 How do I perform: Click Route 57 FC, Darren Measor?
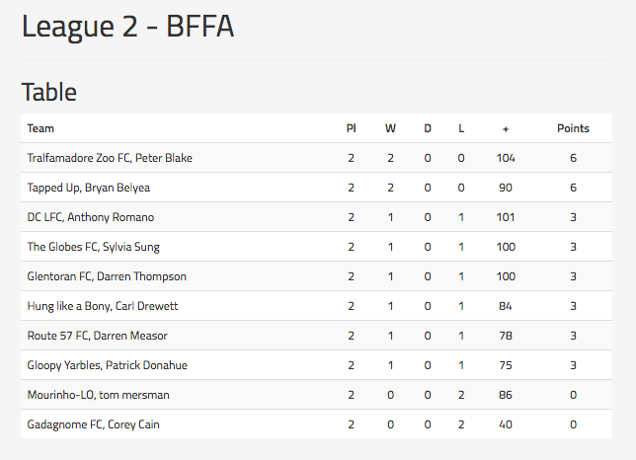[97, 336]
